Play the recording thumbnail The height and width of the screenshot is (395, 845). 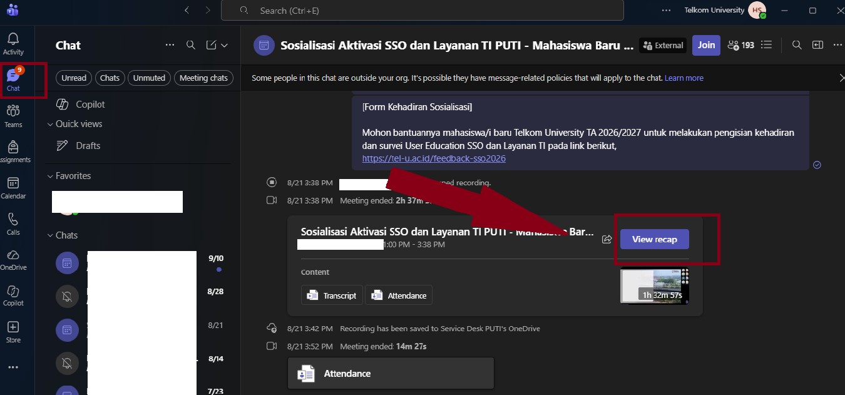[x=654, y=286]
